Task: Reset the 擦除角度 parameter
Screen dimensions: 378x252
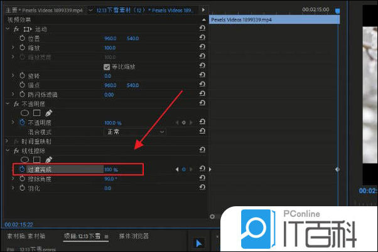Action: tap(202, 179)
